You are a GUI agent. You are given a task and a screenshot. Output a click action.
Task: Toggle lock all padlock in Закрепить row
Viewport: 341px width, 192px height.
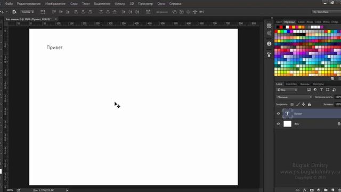[x=309, y=105]
